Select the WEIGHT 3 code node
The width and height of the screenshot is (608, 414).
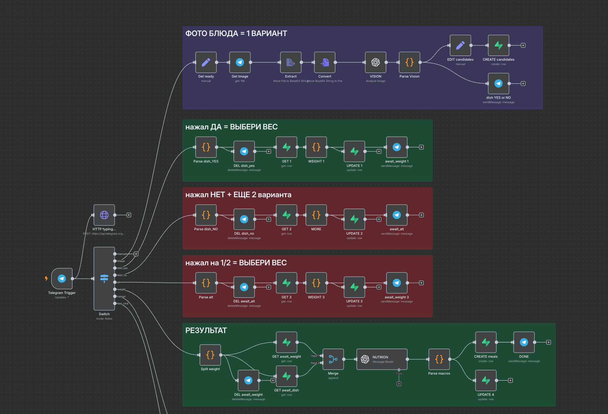[316, 283]
